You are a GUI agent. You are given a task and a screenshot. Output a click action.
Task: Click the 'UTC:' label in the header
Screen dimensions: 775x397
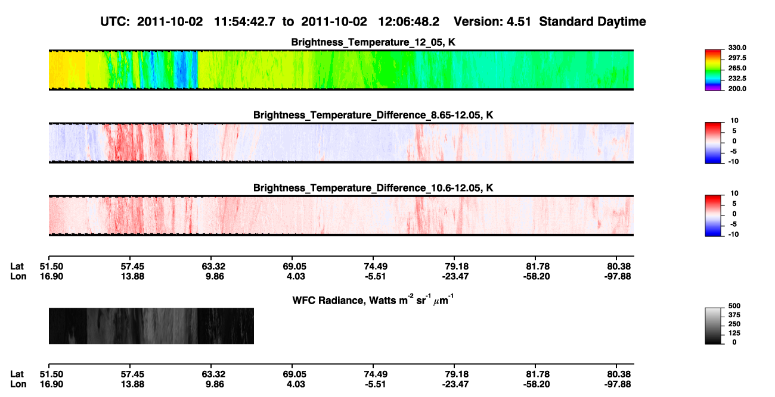click(116, 22)
